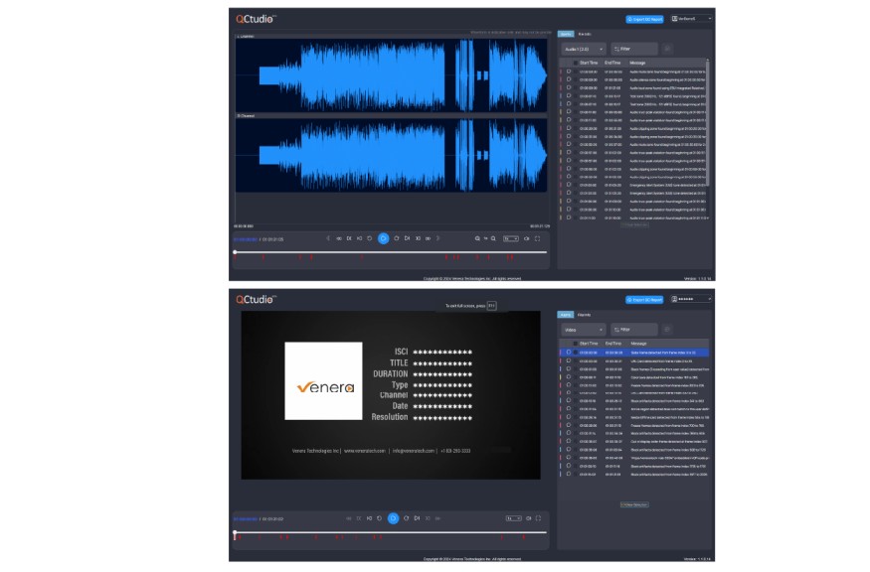This screenshot has width=870, height=572.
Task: Tick the selected Solid frame alert's checkbox
Action: (x=569, y=352)
